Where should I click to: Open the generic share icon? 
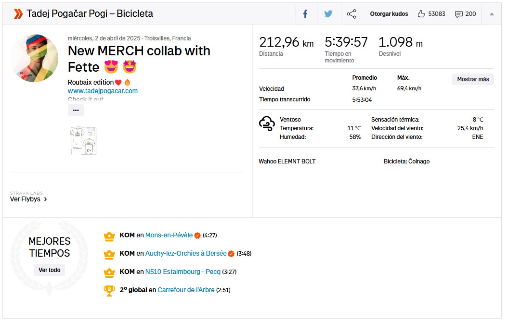[x=351, y=14]
